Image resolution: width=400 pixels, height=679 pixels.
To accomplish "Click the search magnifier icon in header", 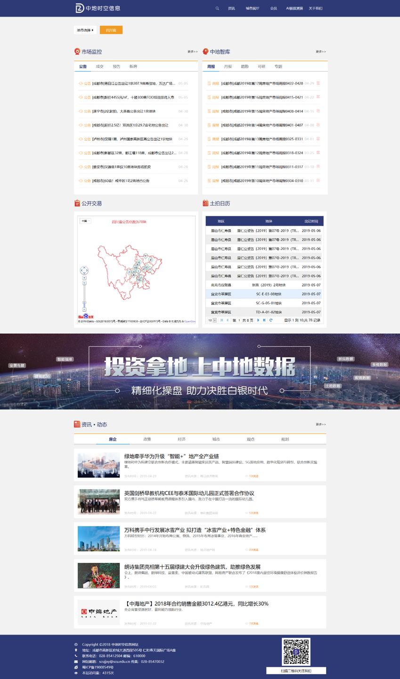I will coord(217,8).
